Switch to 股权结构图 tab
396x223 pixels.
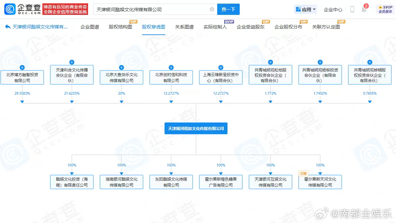click(121, 27)
